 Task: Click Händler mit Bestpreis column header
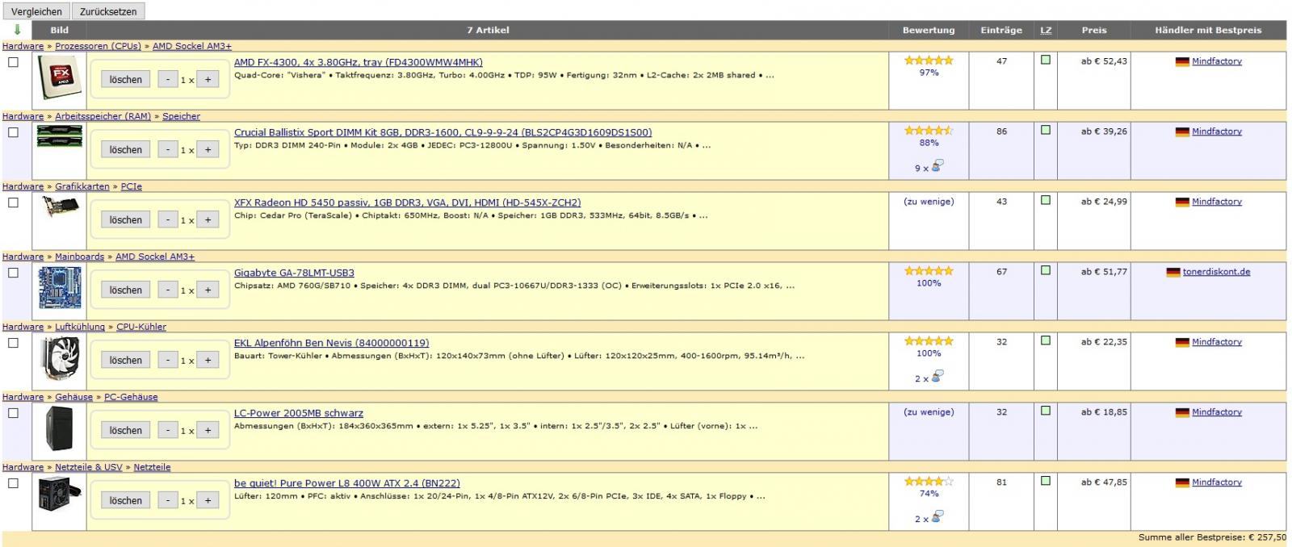point(1208,30)
